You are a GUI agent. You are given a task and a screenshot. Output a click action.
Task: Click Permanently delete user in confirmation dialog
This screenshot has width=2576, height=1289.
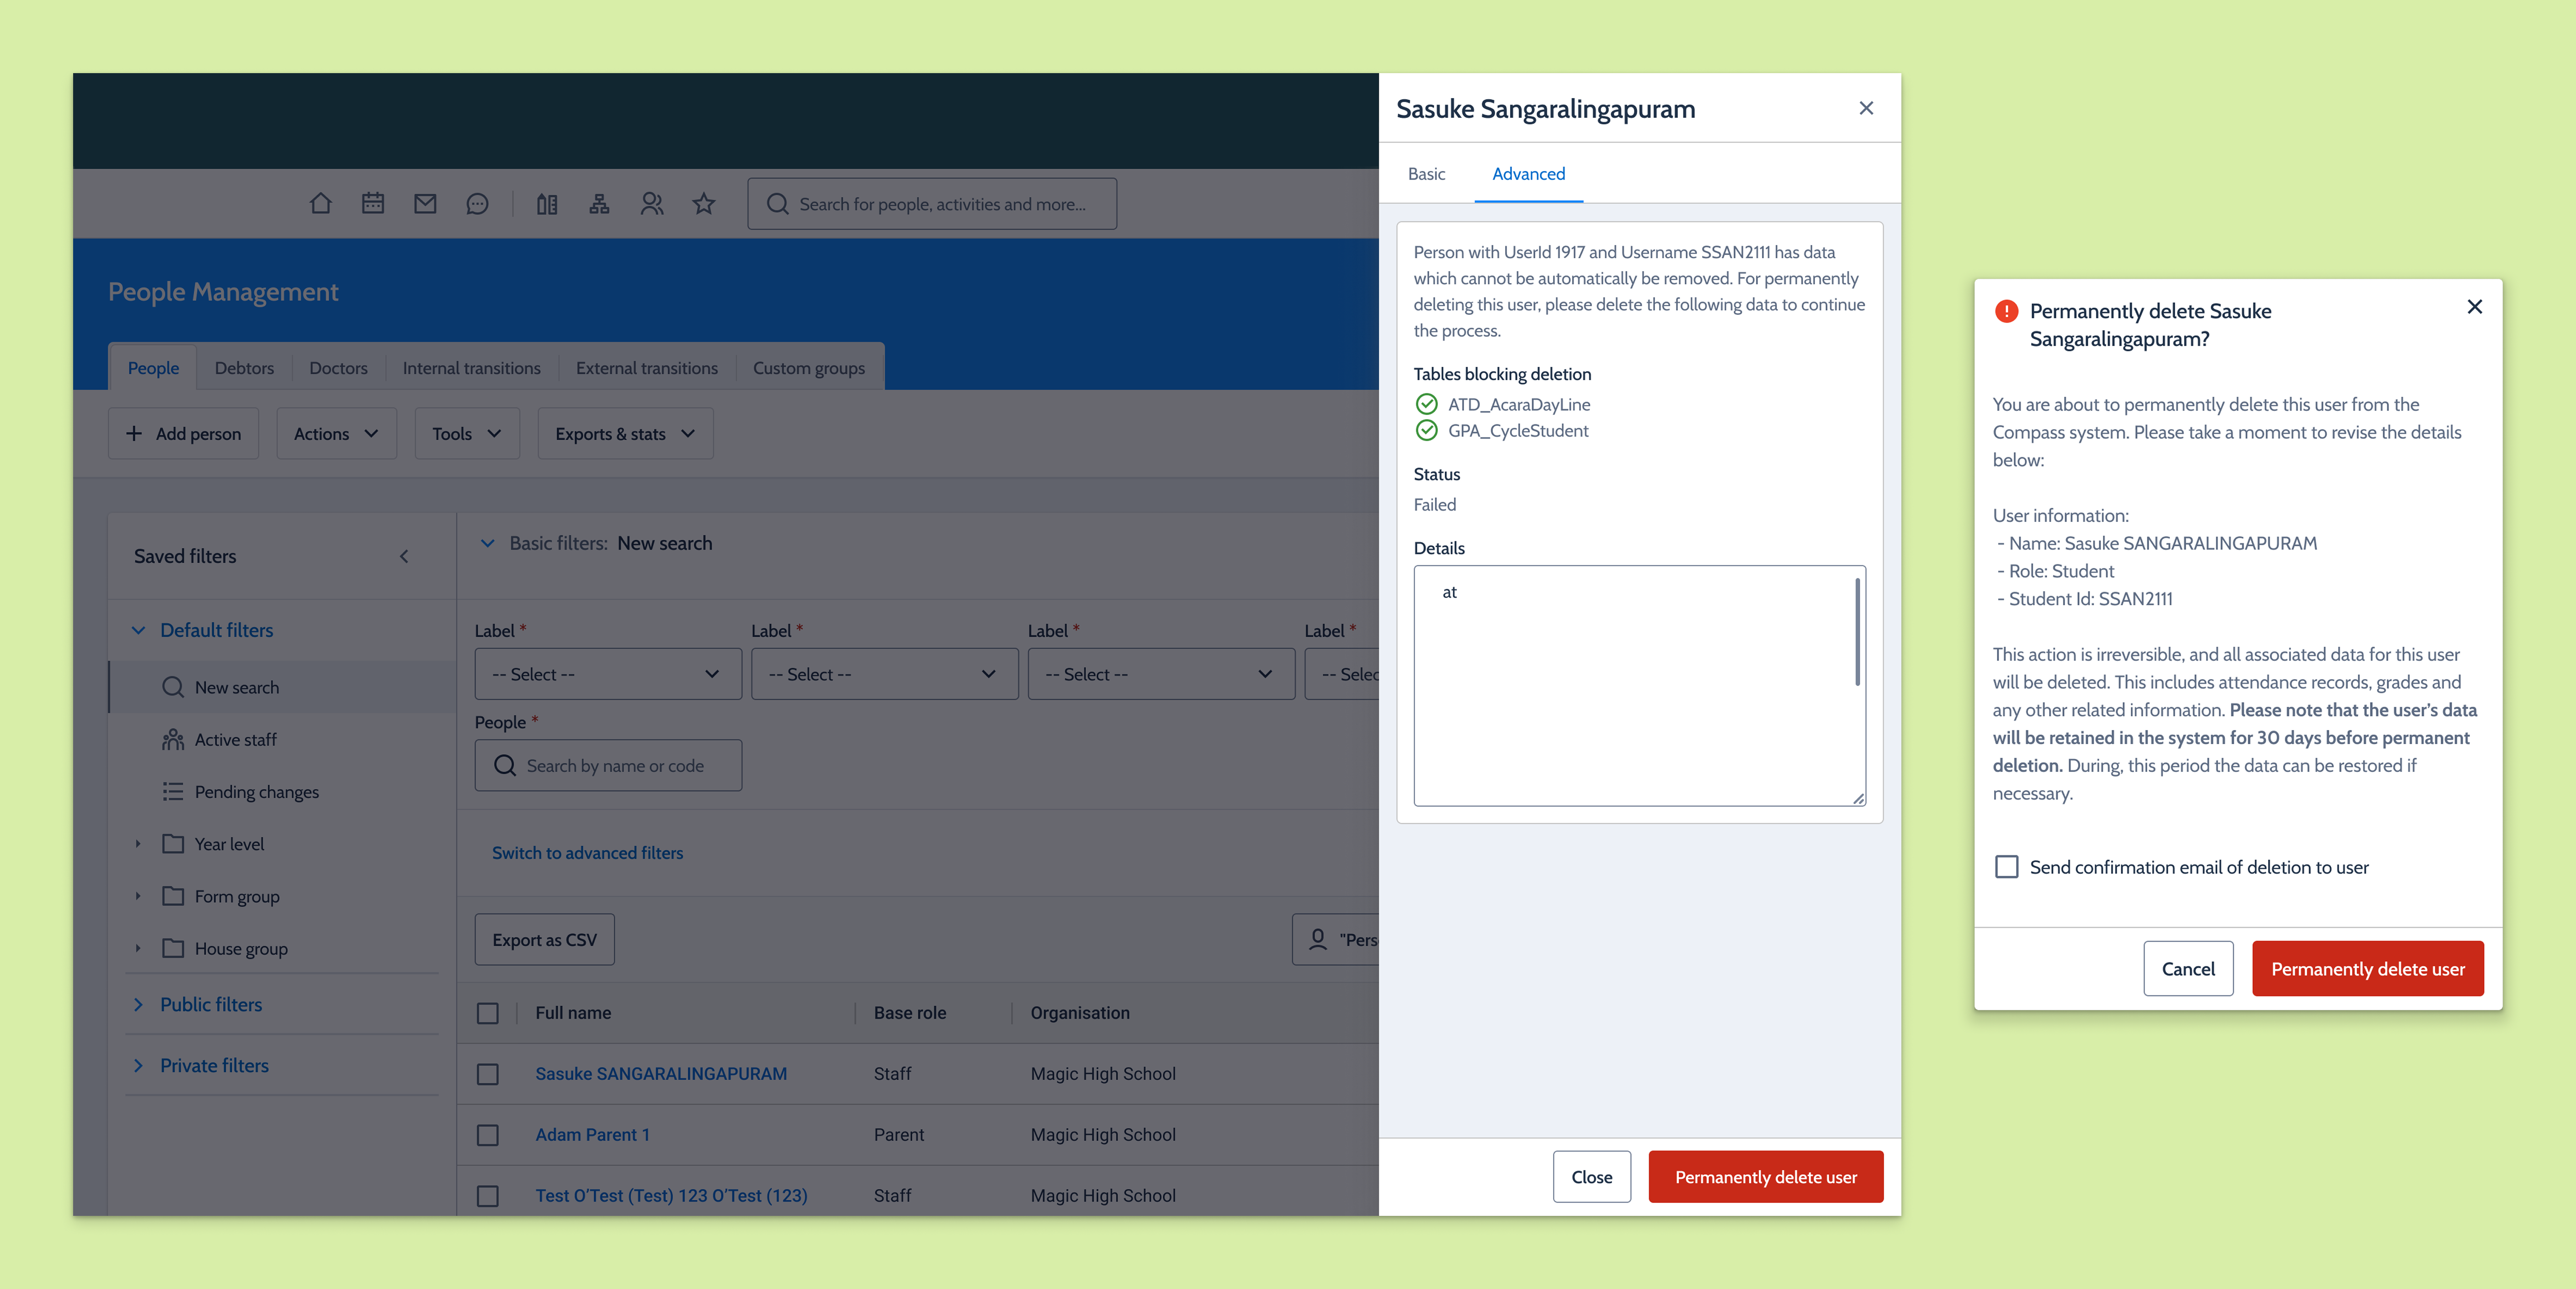pyautogui.click(x=2367, y=968)
